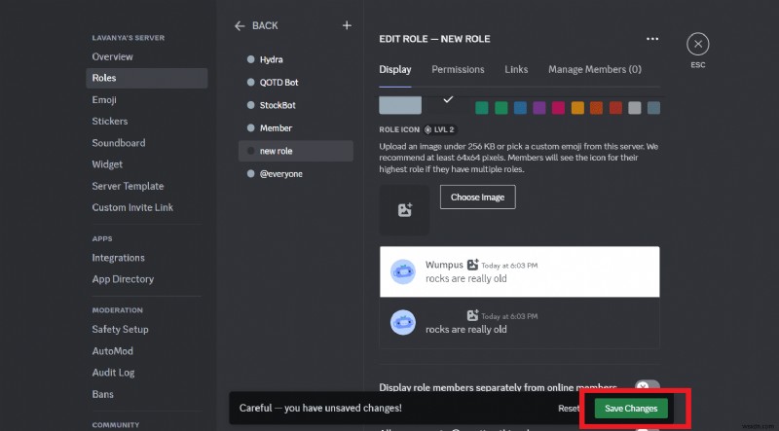Image resolution: width=779 pixels, height=431 pixels.
Task: Go back using the BACK arrow
Action: pos(256,26)
